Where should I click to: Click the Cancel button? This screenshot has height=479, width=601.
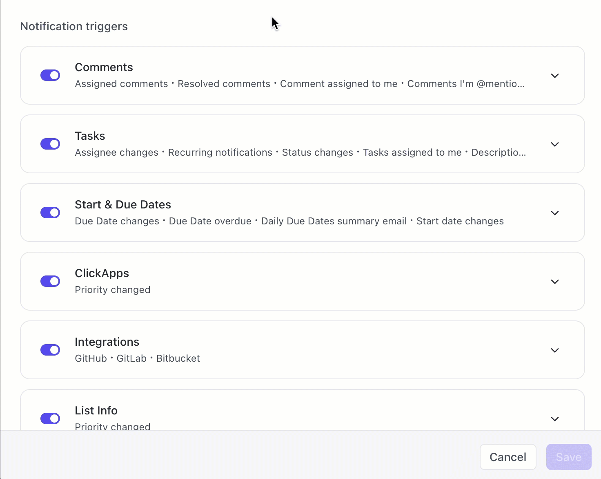click(x=508, y=457)
